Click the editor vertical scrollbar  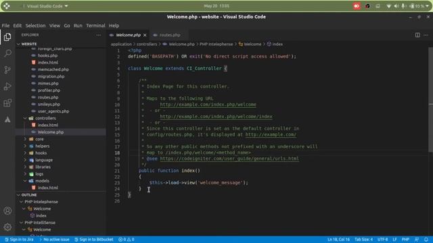pyautogui.click(x=430, y=99)
